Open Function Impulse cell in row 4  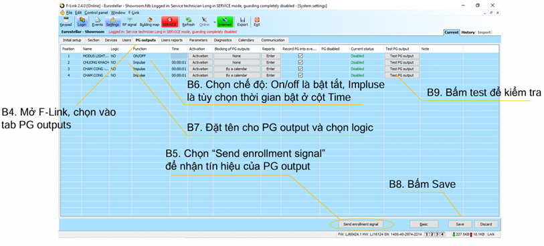(x=151, y=75)
